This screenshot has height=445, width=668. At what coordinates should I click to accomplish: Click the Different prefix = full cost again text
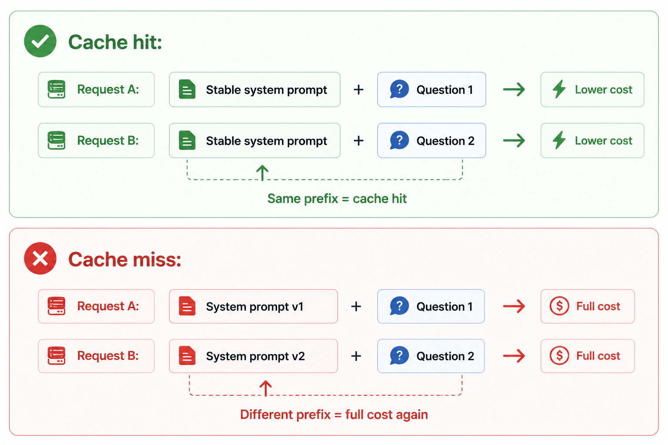(x=334, y=415)
